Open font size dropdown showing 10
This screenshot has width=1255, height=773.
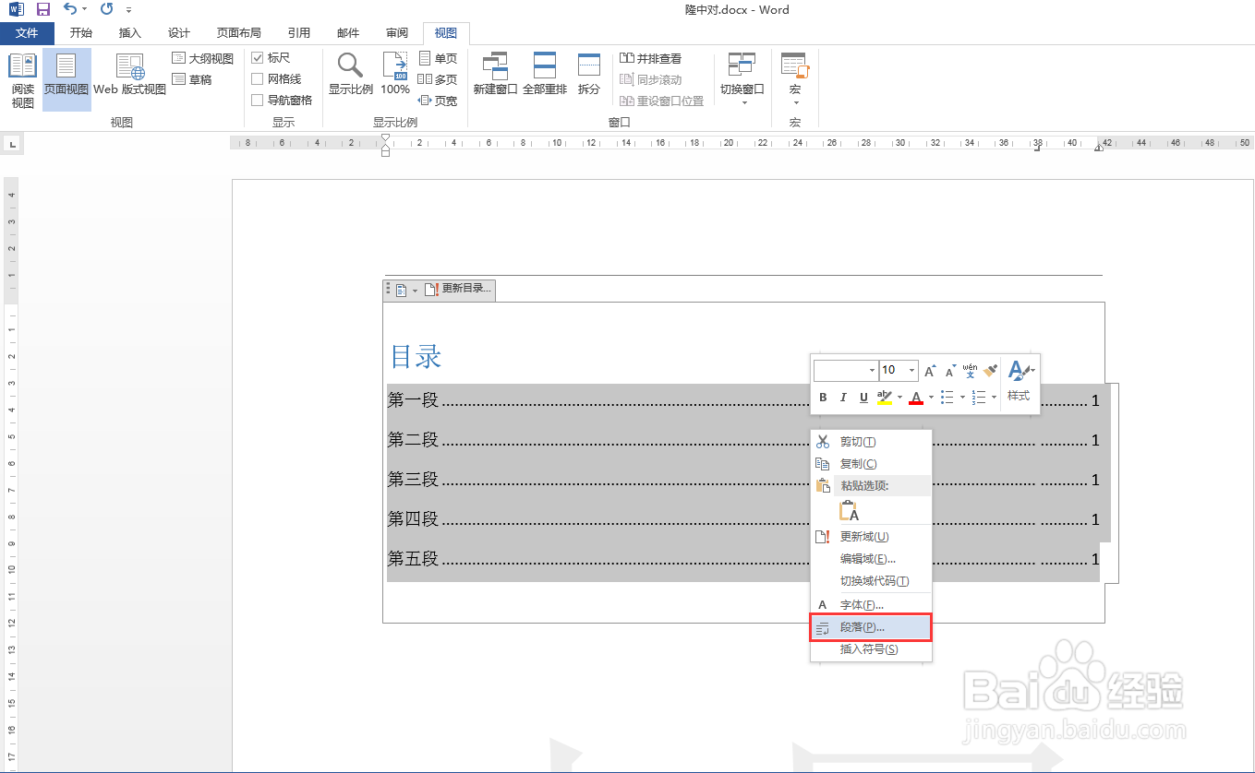911,371
